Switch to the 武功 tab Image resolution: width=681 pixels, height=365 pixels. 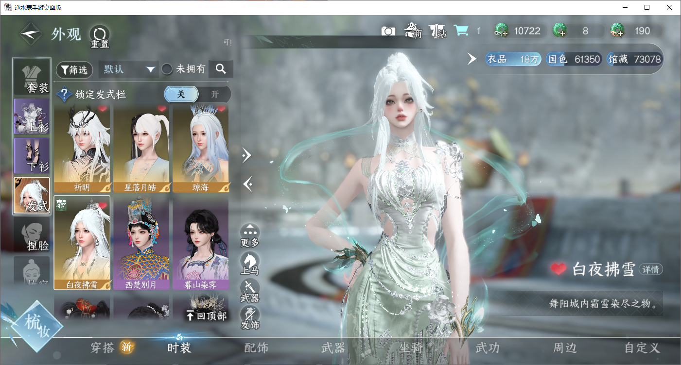pyautogui.click(x=487, y=348)
